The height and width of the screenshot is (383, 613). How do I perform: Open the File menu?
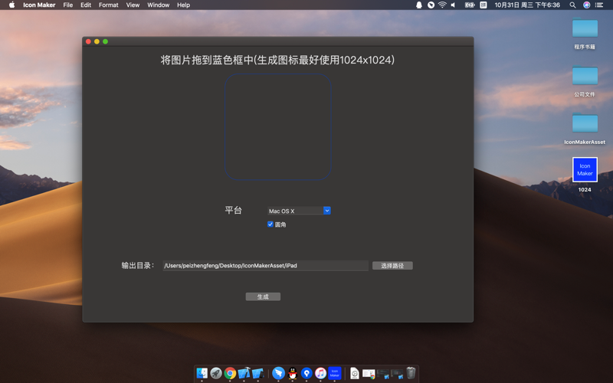(68, 5)
